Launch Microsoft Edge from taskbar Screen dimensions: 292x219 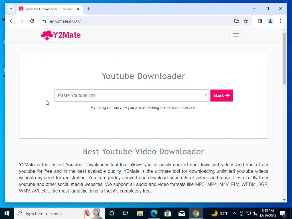pyautogui.click(x=154, y=213)
